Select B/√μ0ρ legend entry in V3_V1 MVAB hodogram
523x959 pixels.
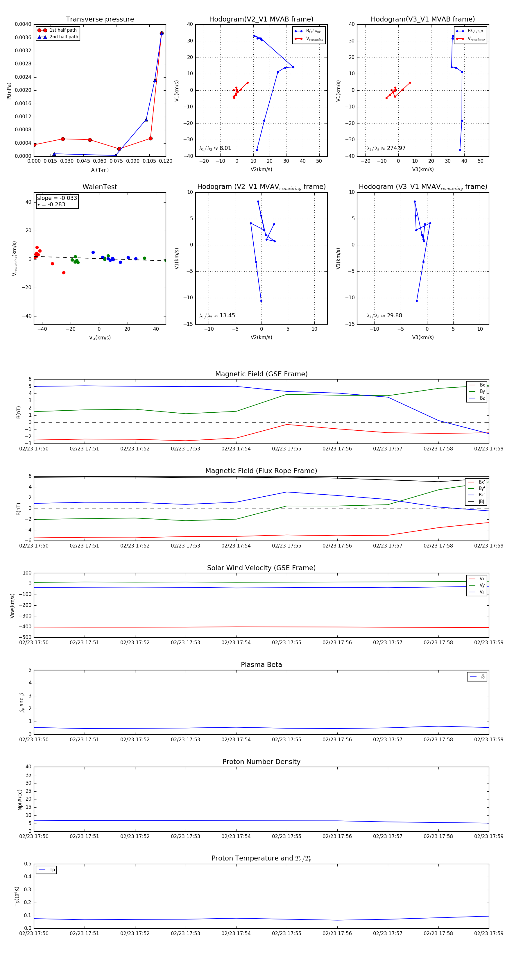[470, 31]
